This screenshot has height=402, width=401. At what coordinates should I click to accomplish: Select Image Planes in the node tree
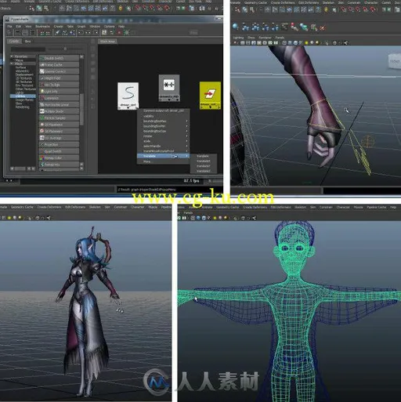tap(24, 100)
